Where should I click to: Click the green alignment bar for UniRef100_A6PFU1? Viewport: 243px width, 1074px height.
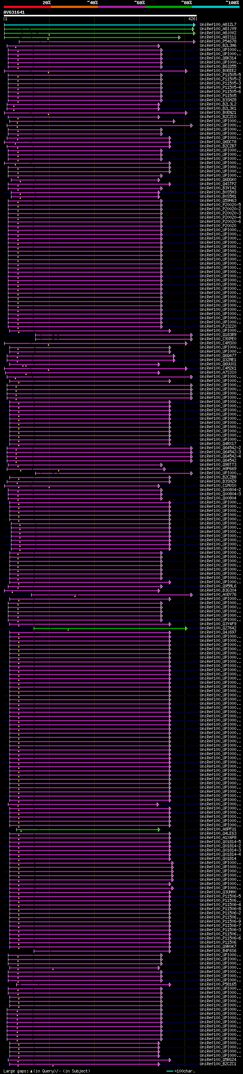(88, 829)
